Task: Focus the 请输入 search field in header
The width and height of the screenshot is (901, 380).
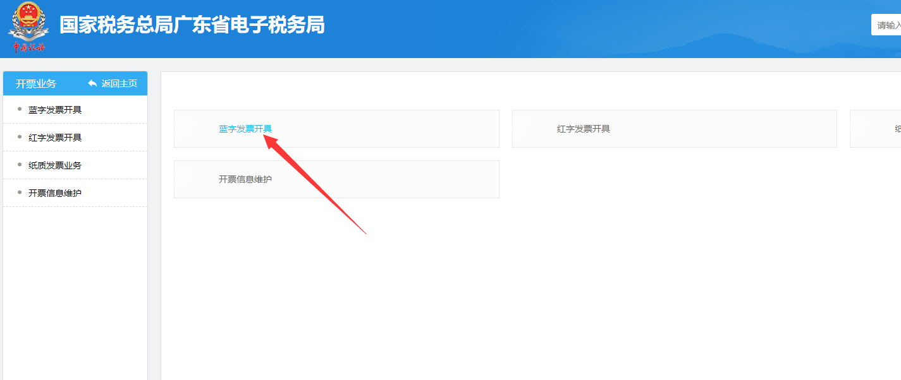Action: (x=887, y=25)
